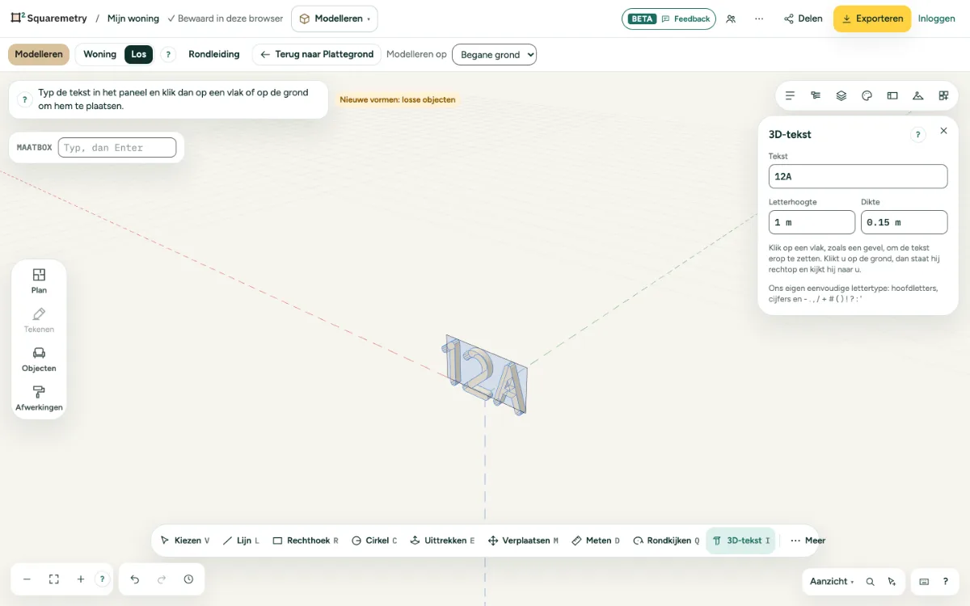
Task: Click the Exporteren button
Action: pyautogui.click(x=872, y=19)
